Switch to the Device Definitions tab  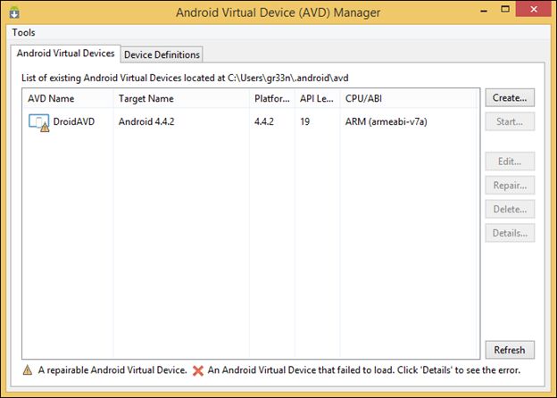(x=162, y=54)
